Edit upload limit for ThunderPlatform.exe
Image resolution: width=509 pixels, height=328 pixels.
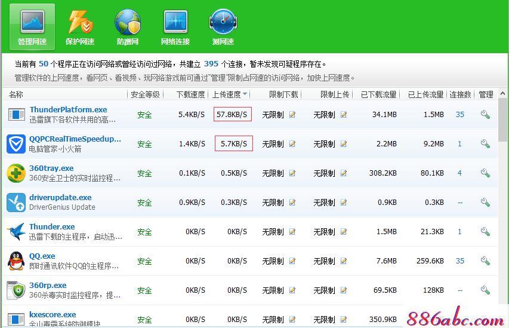pyautogui.click(x=344, y=115)
